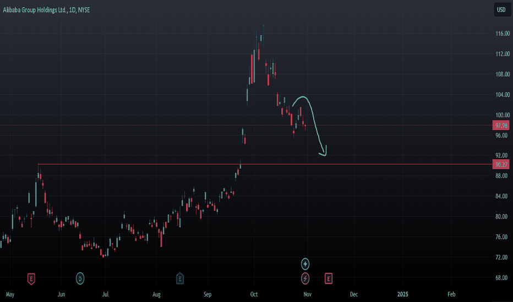Click the Jun label on time axis

click(x=61, y=294)
